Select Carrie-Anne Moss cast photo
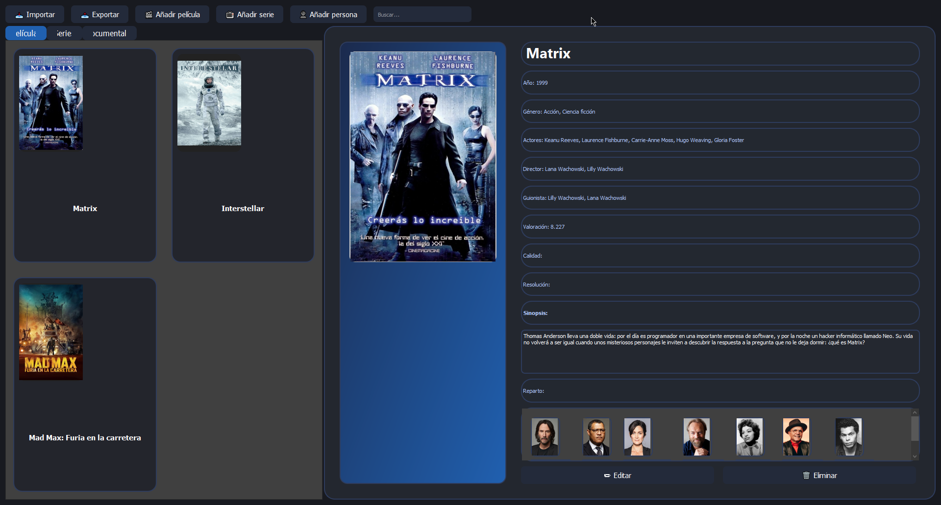 click(x=637, y=437)
